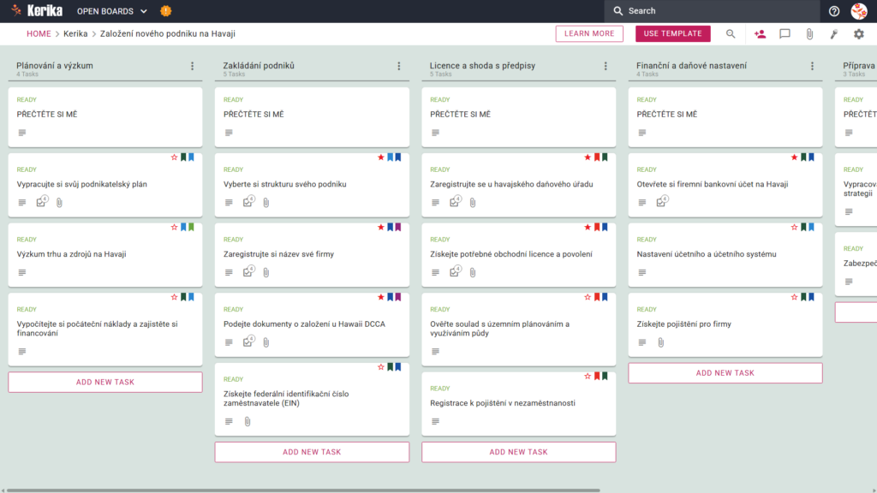Open details icon on Registrace k pojištění v nezaměstnanosti
The width and height of the screenshot is (877, 493).
(435, 421)
